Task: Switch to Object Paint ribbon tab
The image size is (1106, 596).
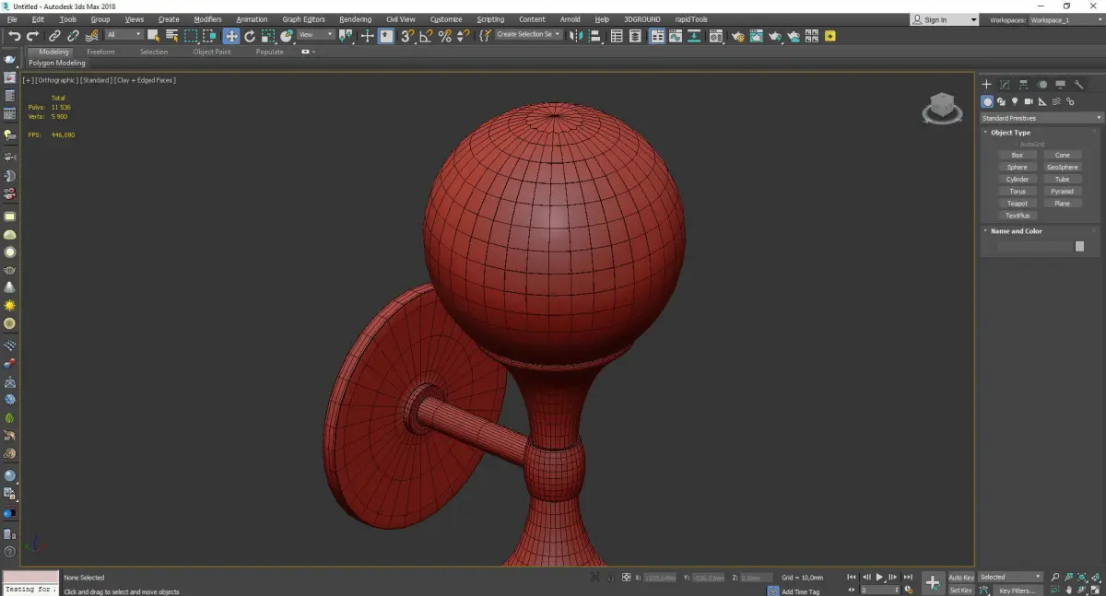Action: pos(212,52)
